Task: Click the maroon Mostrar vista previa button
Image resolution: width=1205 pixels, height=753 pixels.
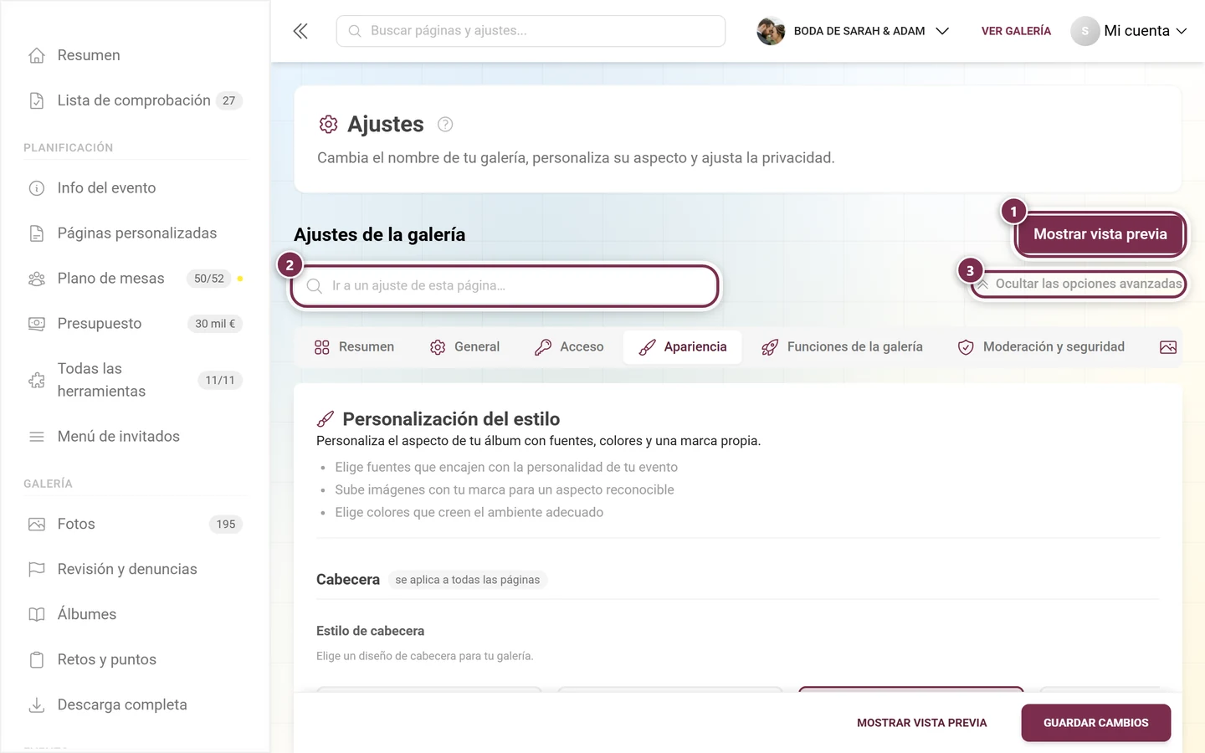Action: click(1100, 234)
